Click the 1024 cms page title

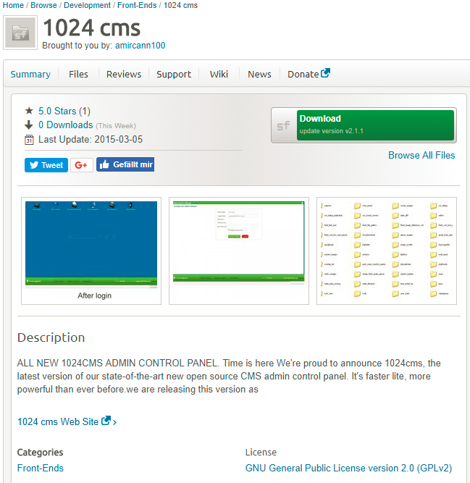[91, 28]
